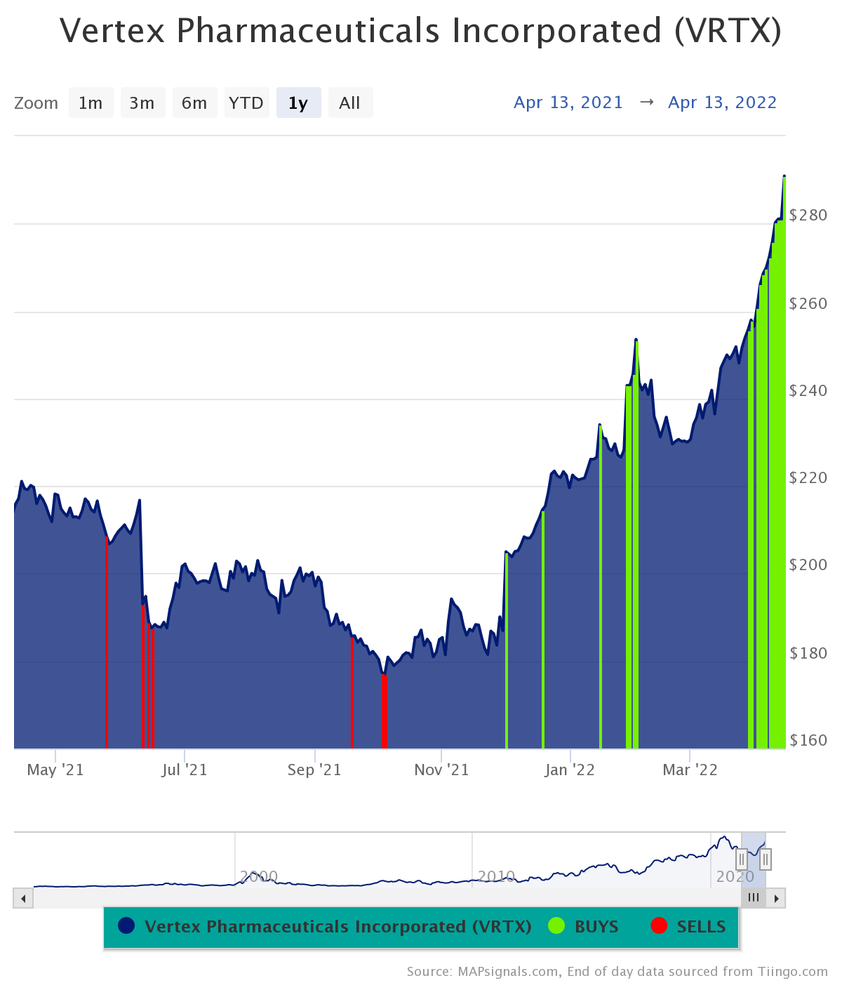Click the $240 y-axis label
The height and width of the screenshot is (983, 842).
[808, 390]
